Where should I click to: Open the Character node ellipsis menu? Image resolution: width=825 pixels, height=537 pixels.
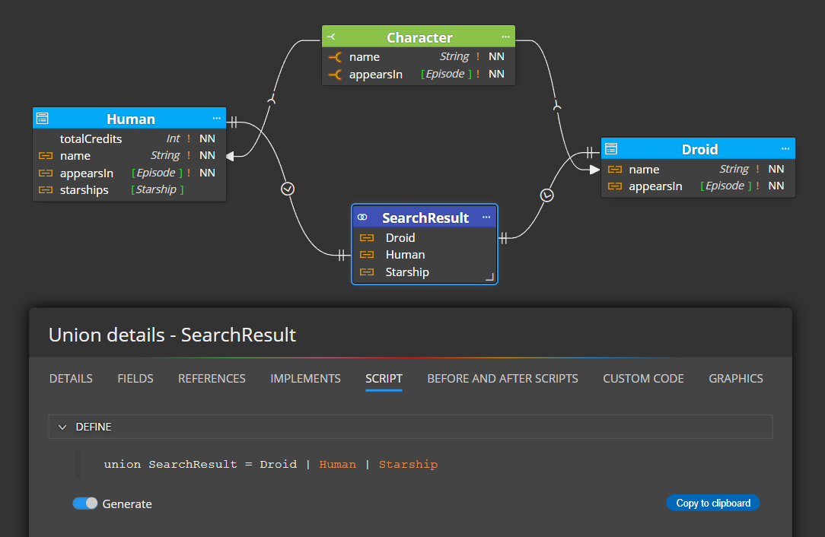pos(506,37)
